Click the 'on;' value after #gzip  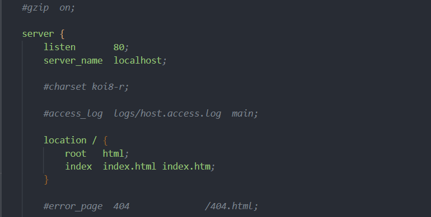pos(67,8)
